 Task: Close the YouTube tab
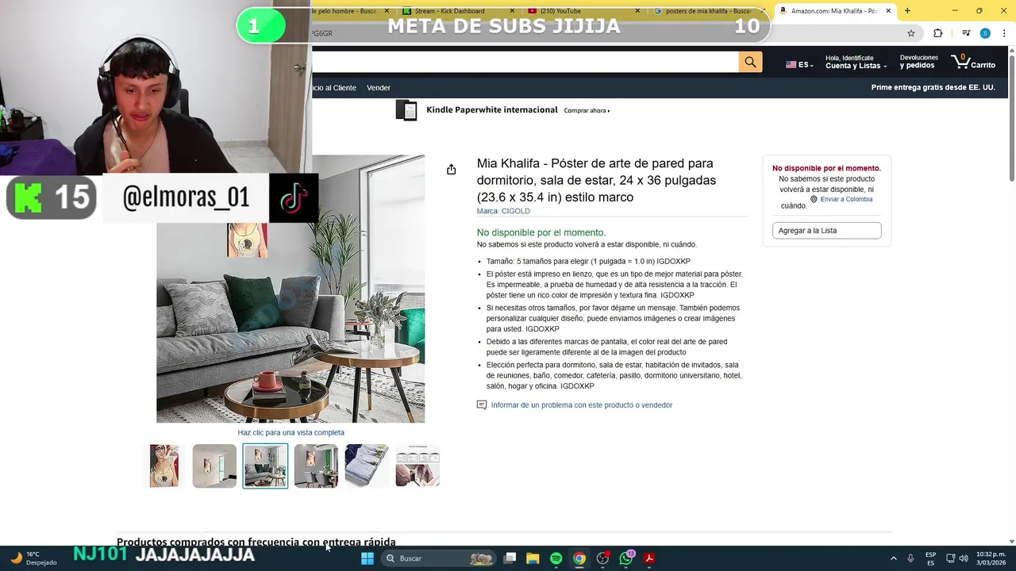pyautogui.click(x=637, y=11)
